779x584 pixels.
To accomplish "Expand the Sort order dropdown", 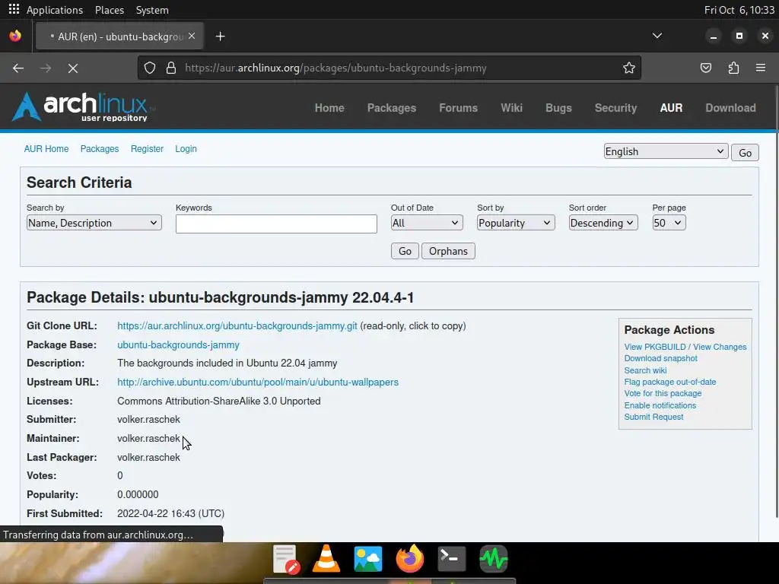I will 603,223.
